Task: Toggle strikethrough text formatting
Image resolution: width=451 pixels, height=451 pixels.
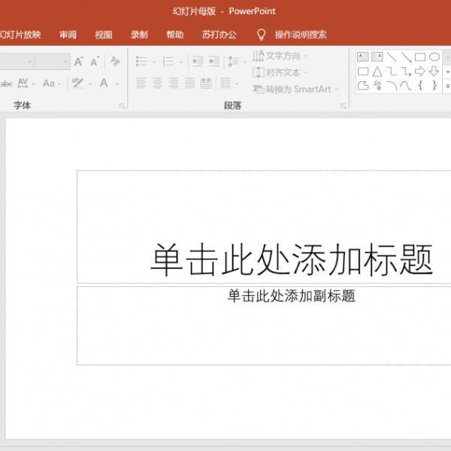Action: pos(7,83)
